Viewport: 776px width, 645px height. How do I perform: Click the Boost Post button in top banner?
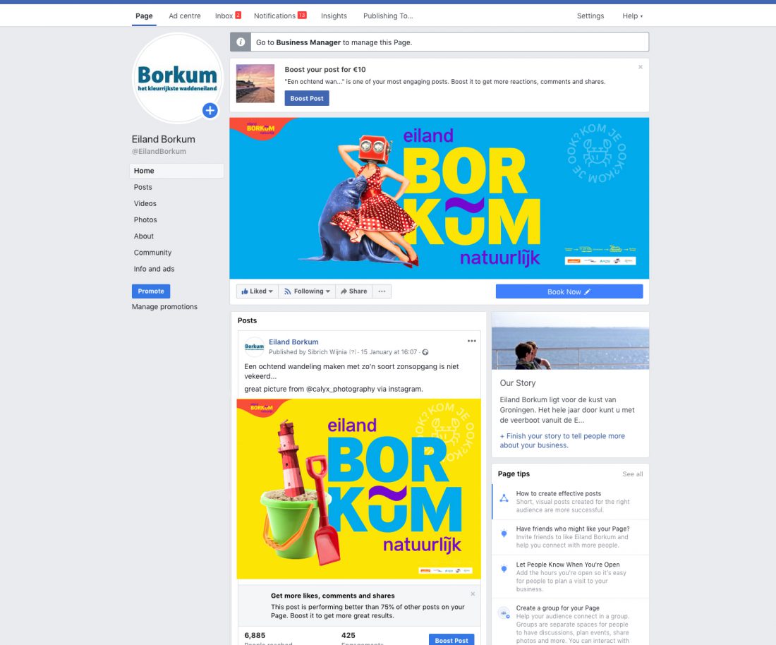point(307,98)
